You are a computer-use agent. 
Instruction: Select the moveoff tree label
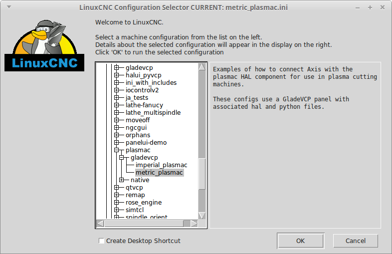pyautogui.click(x=138, y=120)
